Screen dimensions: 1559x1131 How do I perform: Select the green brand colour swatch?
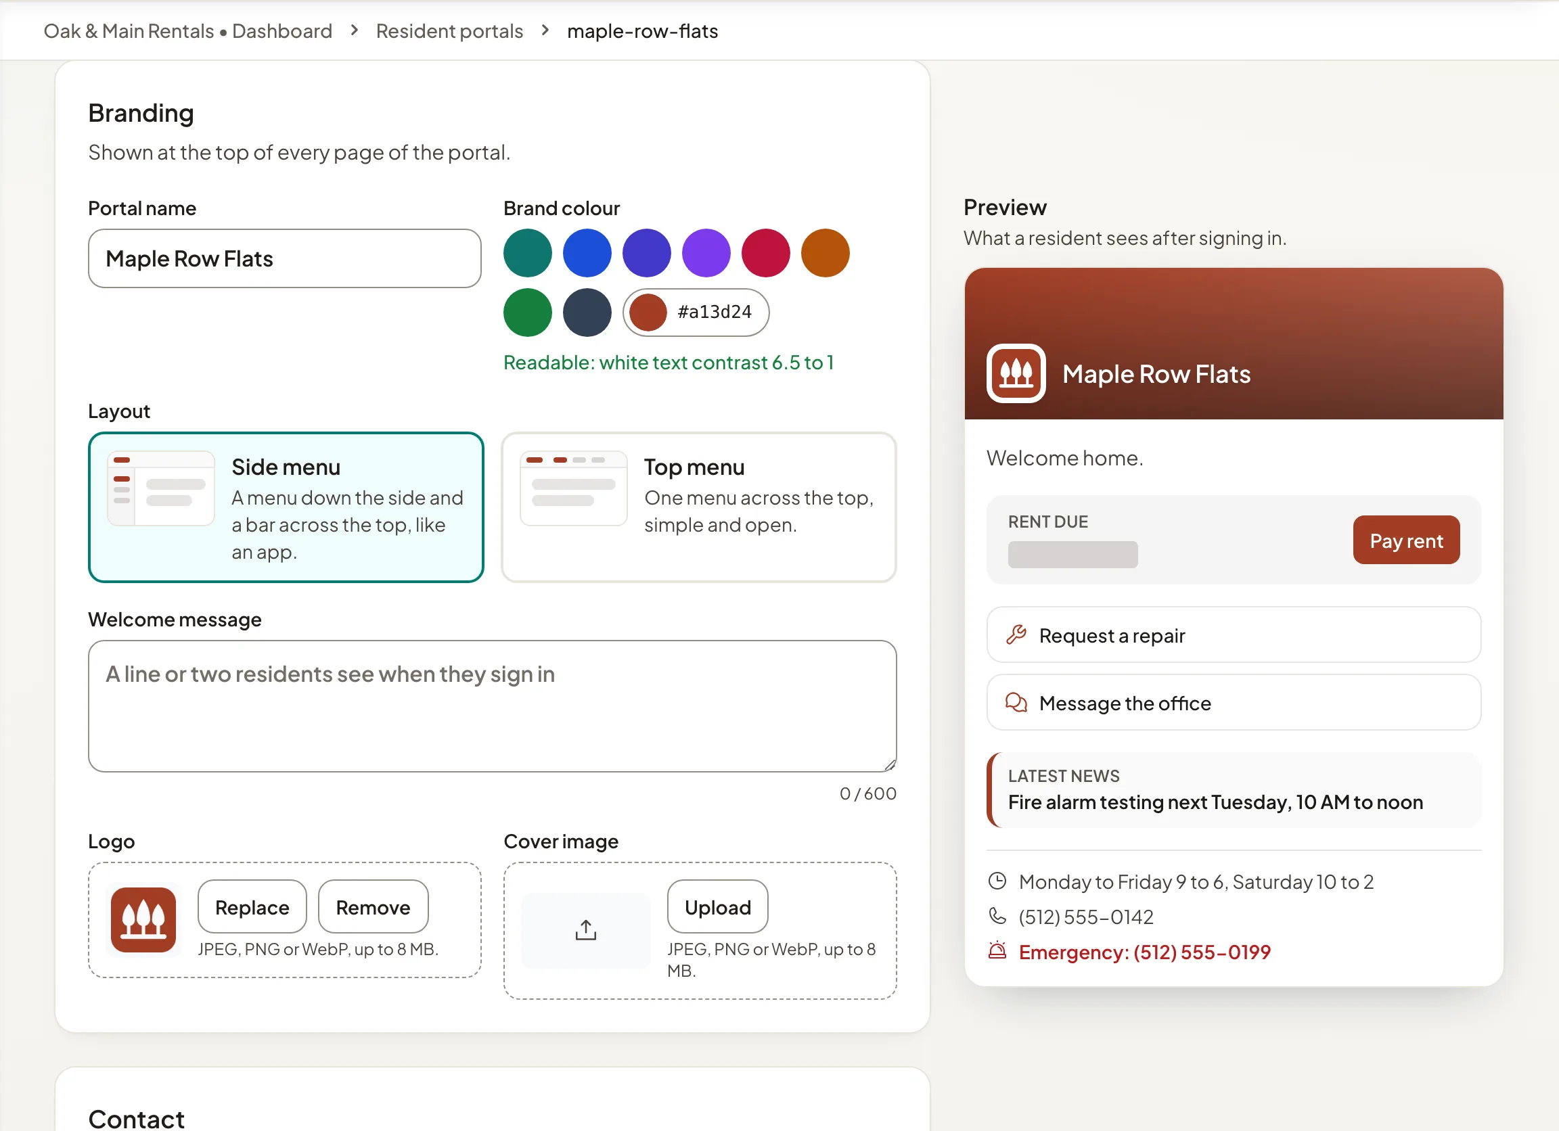pyautogui.click(x=527, y=312)
